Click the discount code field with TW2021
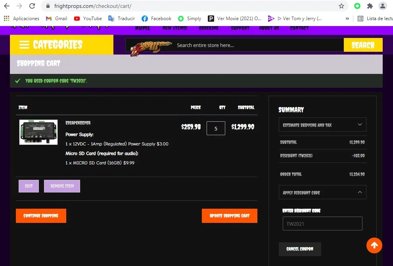Screen dimensions: 393x266 [x=322, y=224]
